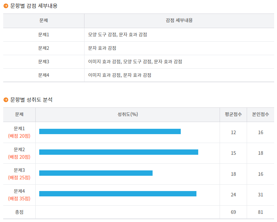Click the 문제3 deduction detail starting with 이미지 효과 감점, 모양 도구
Screen dimensions: 277x222
click(x=135, y=62)
